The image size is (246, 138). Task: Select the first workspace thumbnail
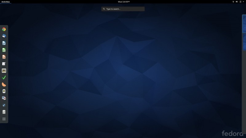click(244, 24)
